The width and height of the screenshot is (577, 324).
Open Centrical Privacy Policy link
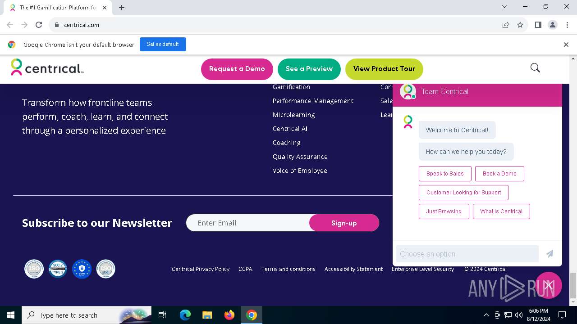[x=201, y=269]
